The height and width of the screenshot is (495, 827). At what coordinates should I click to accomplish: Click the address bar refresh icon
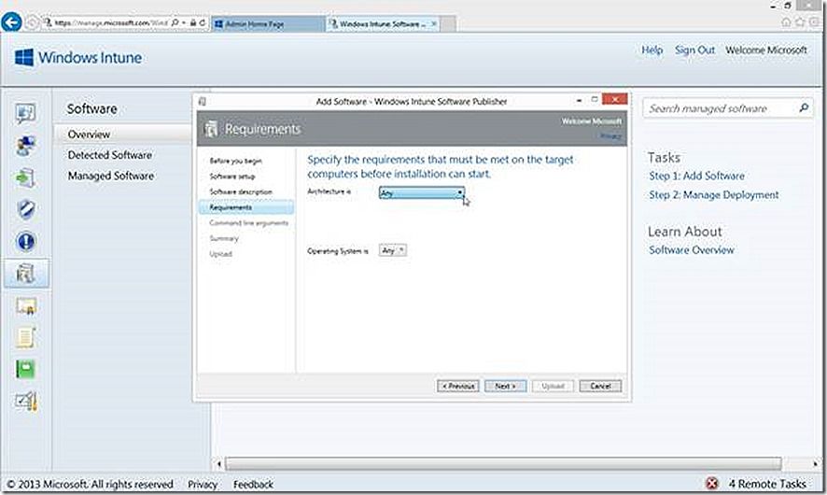tap(202, 22)
